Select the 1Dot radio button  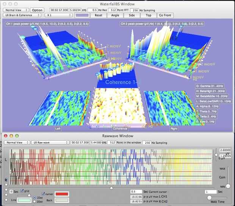34,198
